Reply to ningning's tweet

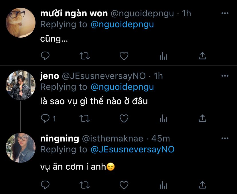45,185
